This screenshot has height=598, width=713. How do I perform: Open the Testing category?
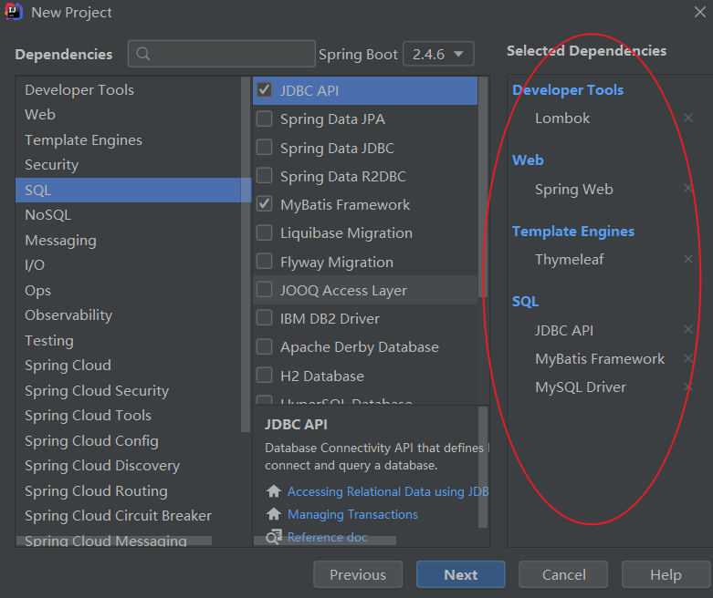[x=129, y=341]
